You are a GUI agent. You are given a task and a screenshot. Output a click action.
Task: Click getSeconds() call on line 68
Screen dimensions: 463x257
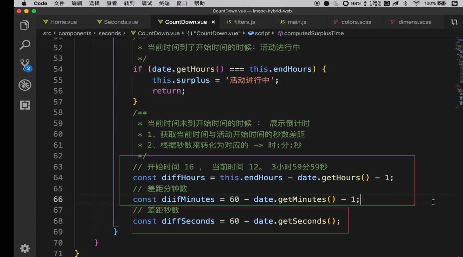tap(307, 221)
